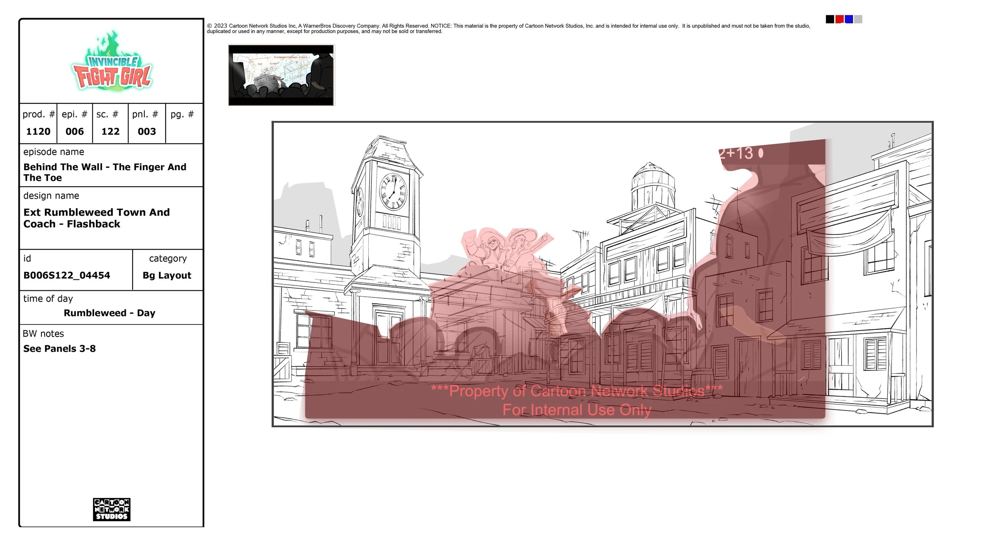Click the pnl. # value 003
Viewport: 986px width, 548px height.
pyautogui.click(x=147, y=131)
